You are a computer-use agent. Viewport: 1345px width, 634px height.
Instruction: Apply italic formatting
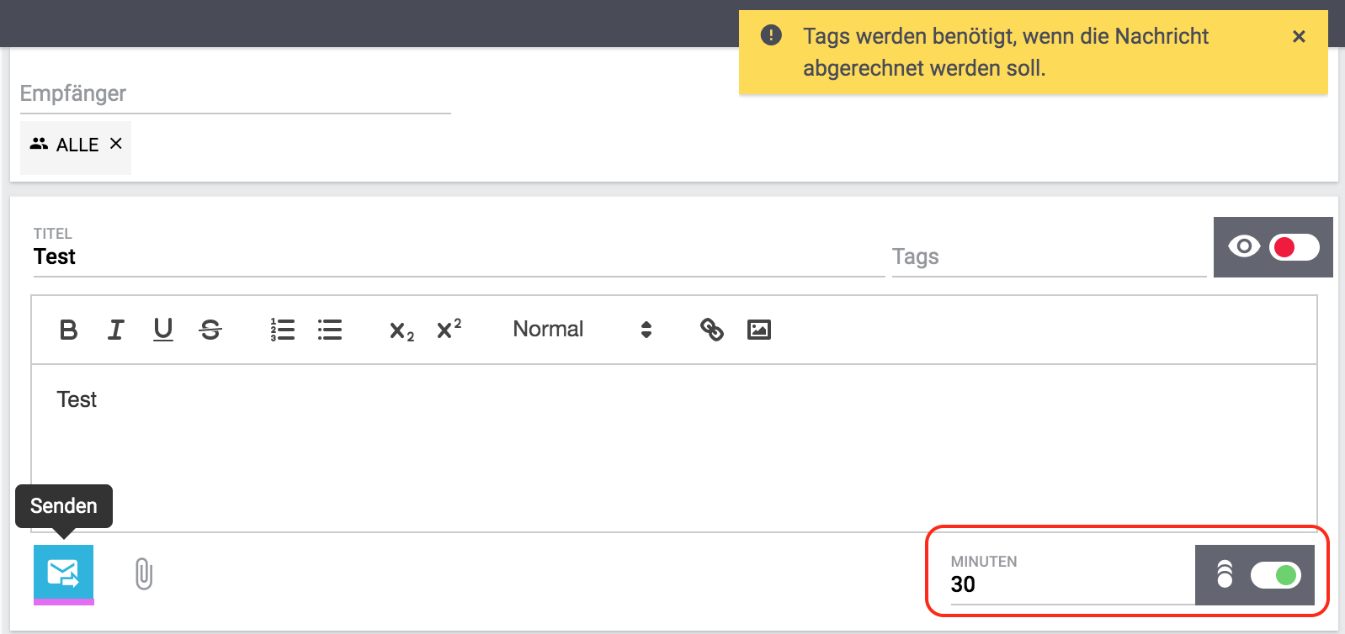(x=116, y=330)
